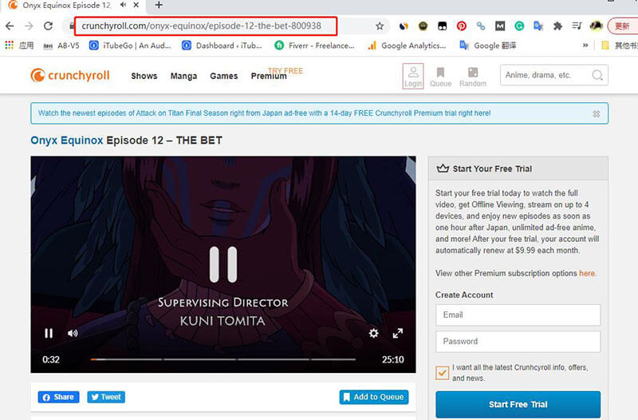Image resolution: width=638 pixels, height=420 pixels.
Task: Click the 'here' subscription options link
Action: [587, 273]
